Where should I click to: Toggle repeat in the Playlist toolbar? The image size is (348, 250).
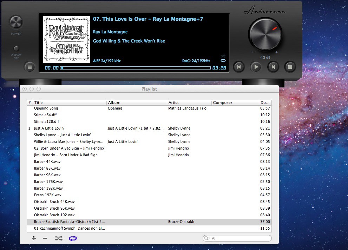73,238
